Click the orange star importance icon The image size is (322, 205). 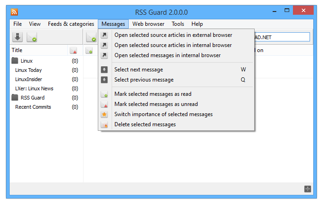(x=104, y=114)
